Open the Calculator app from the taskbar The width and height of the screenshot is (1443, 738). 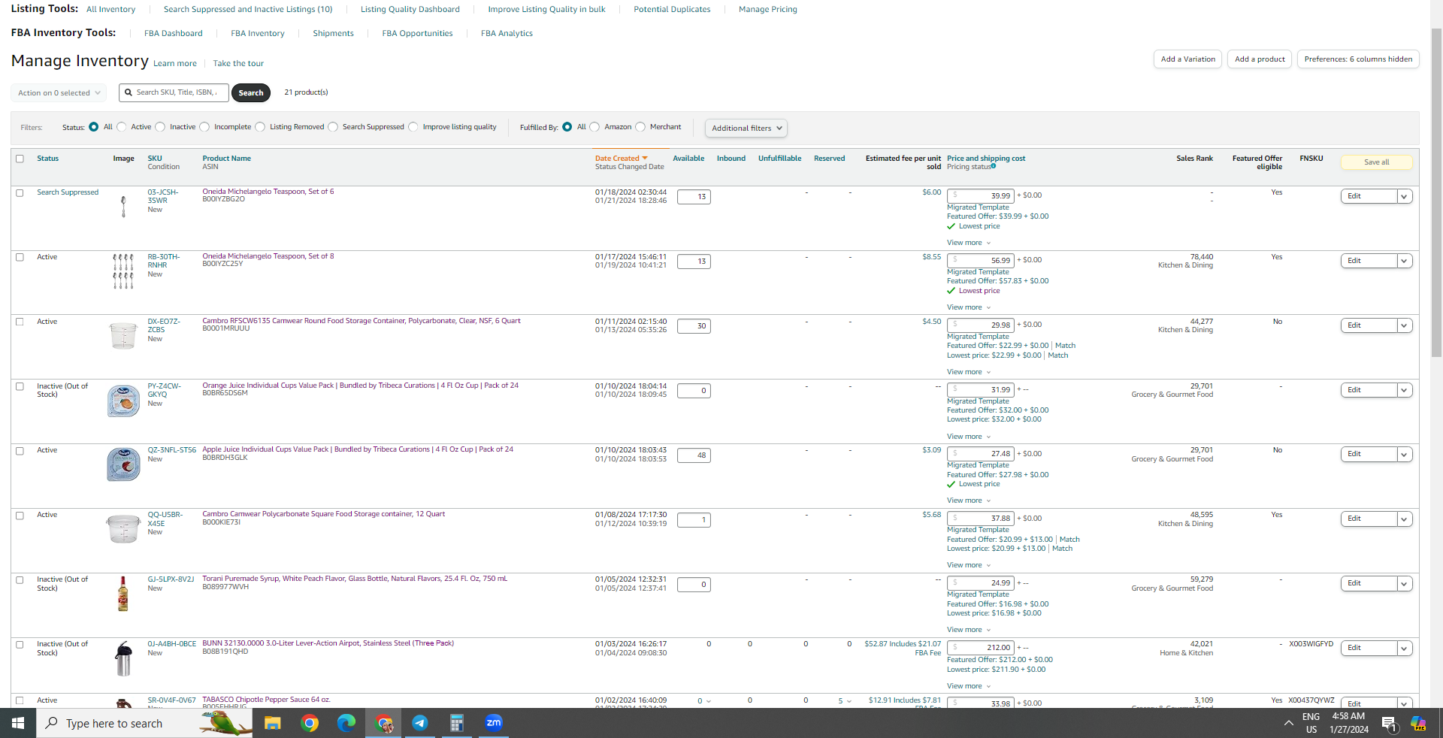[x=456, y=723]
